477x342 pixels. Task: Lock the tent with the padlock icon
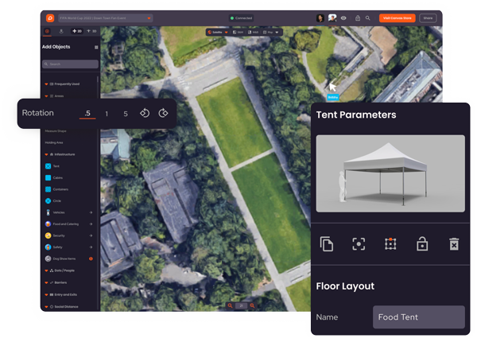pyautogui.click(x=422, y=244)
